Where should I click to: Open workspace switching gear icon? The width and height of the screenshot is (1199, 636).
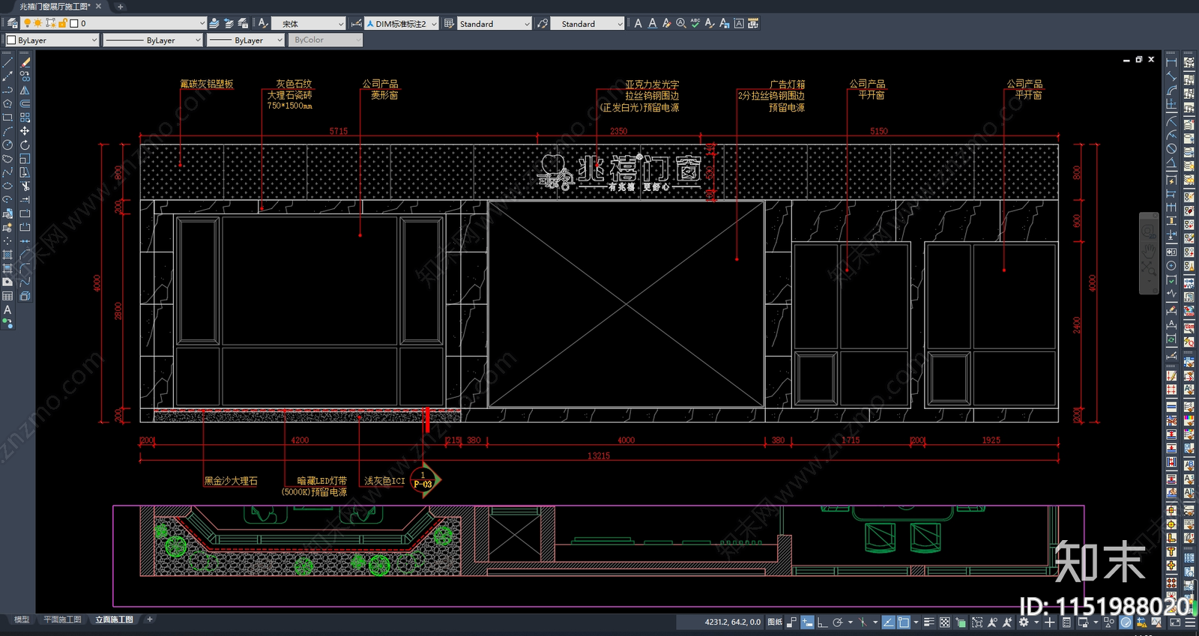click(x=1024, y=622)
